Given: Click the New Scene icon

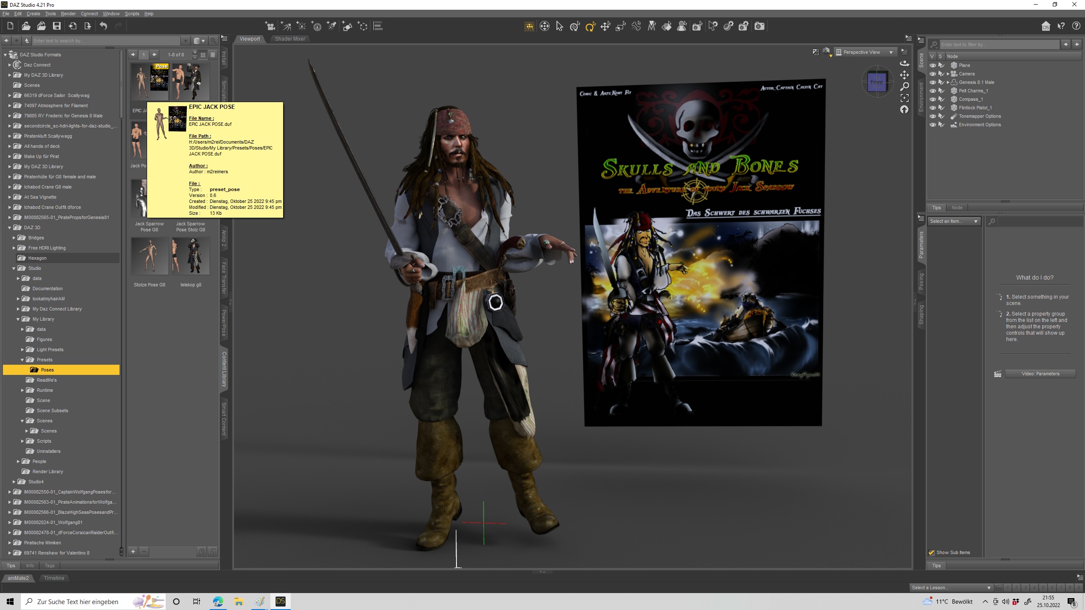Looking at the screenshot, I should coord(11,26).
